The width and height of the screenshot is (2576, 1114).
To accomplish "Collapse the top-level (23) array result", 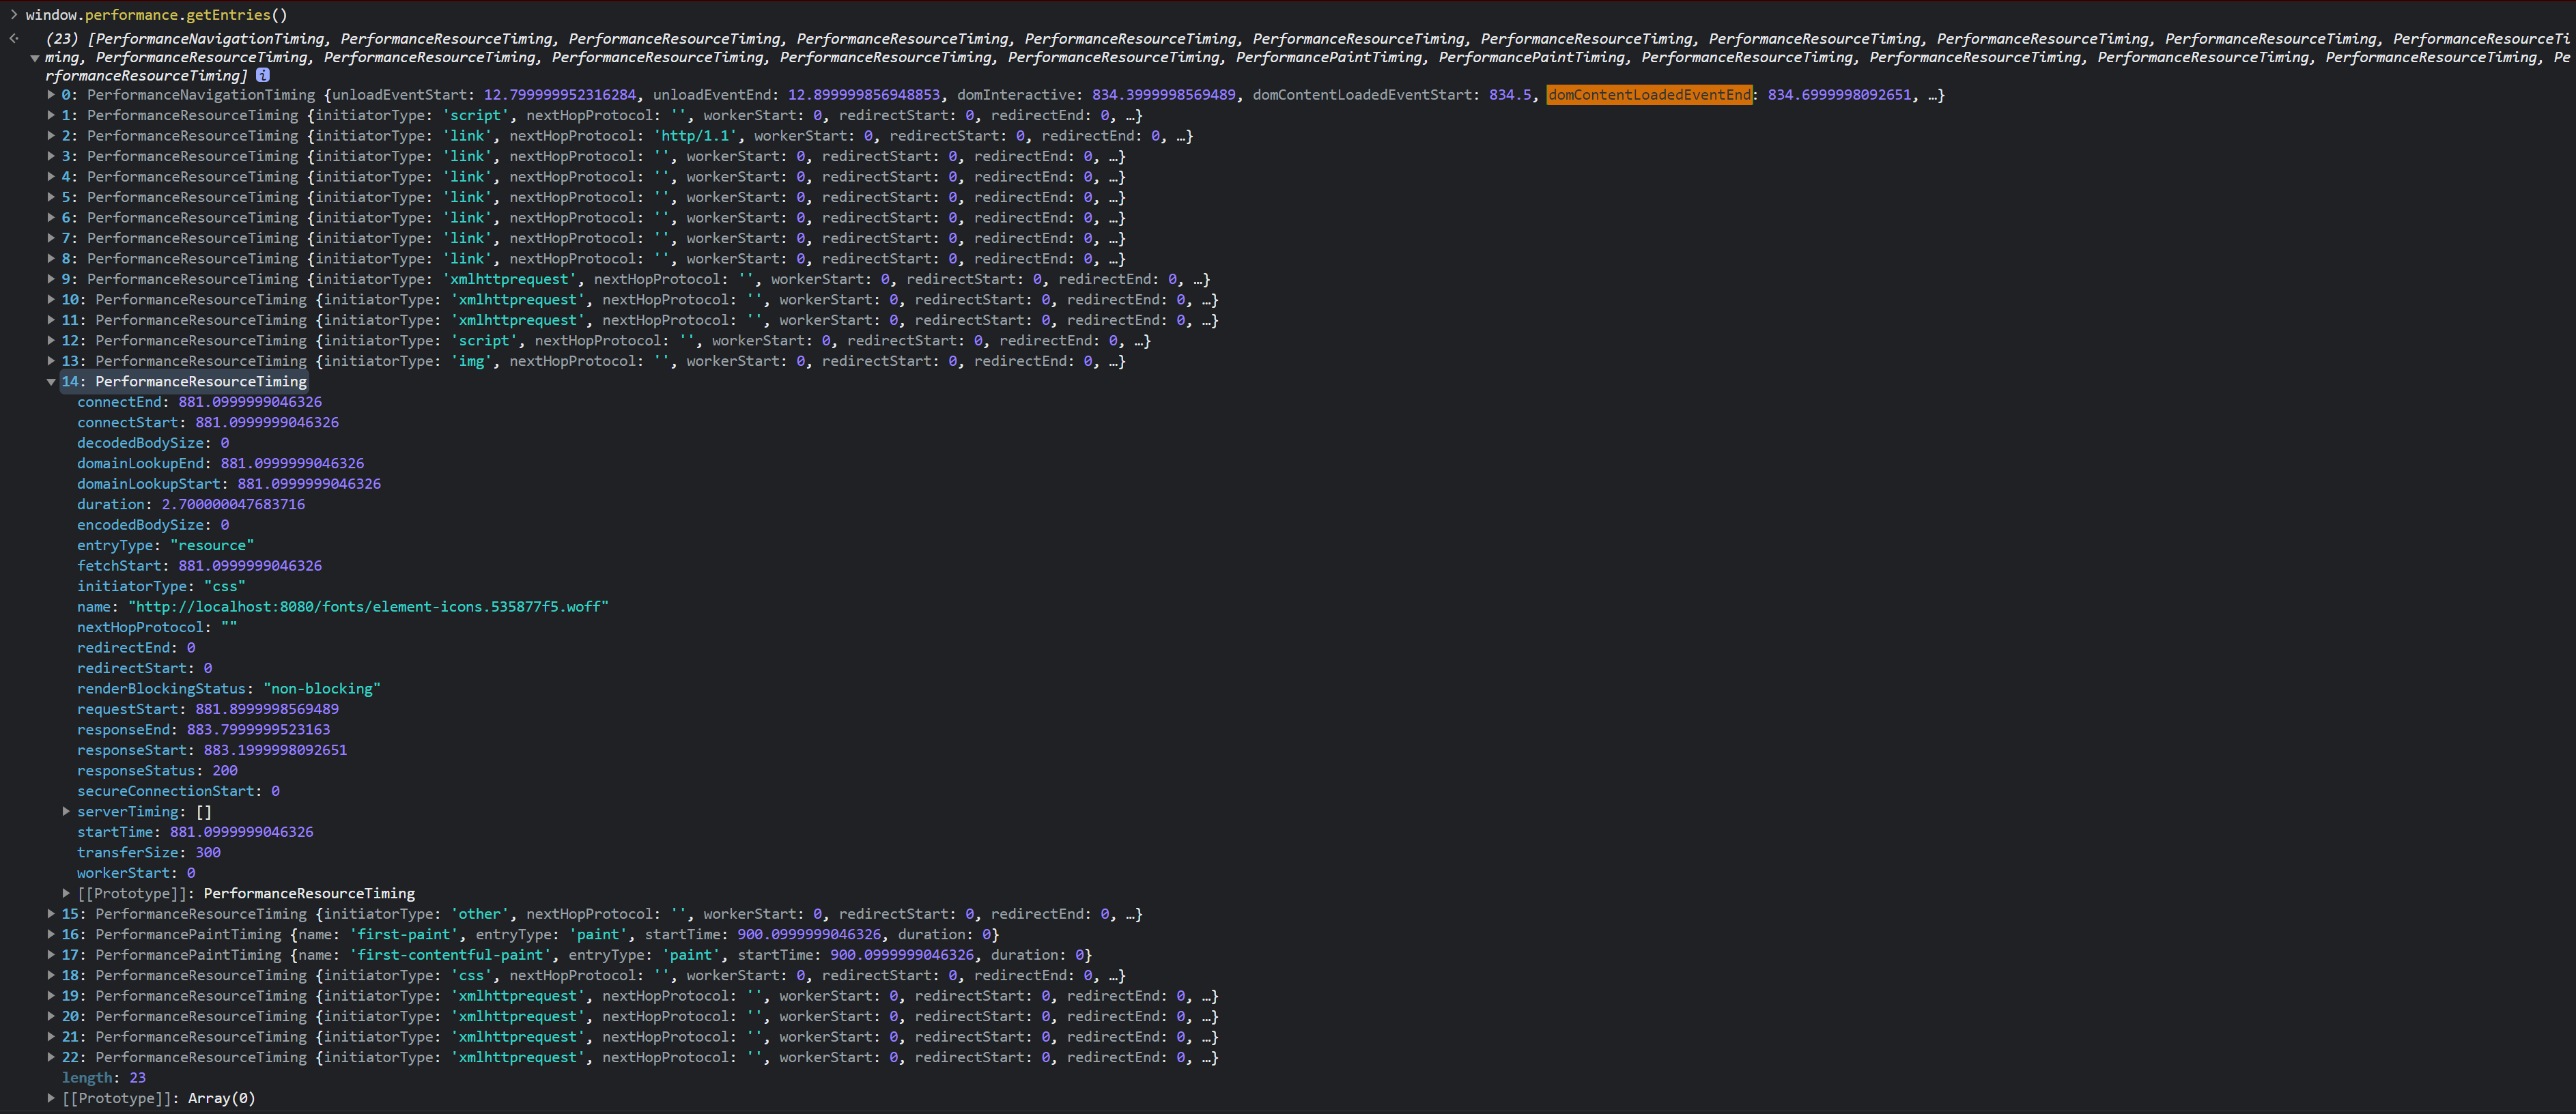I will [35, 58].
